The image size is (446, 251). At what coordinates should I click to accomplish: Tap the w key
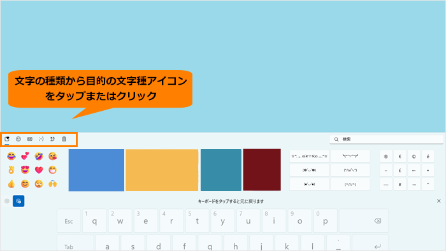click(120, 221)
